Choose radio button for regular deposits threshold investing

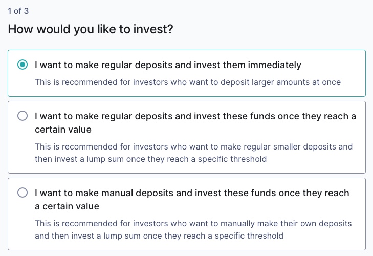(23, 116)
